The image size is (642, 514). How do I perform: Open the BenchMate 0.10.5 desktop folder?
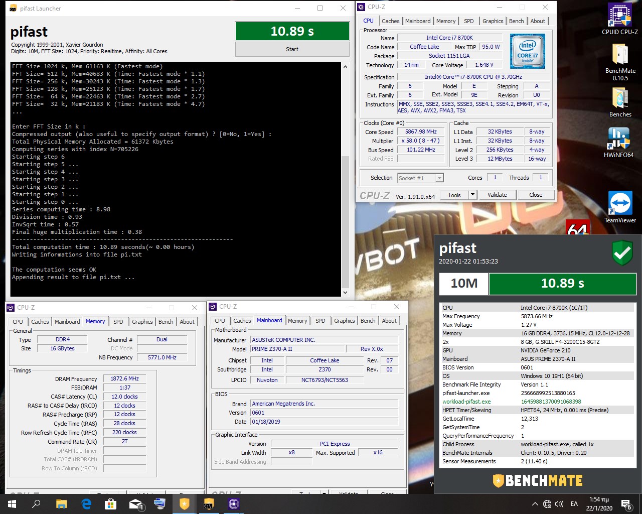coord(620,62)
